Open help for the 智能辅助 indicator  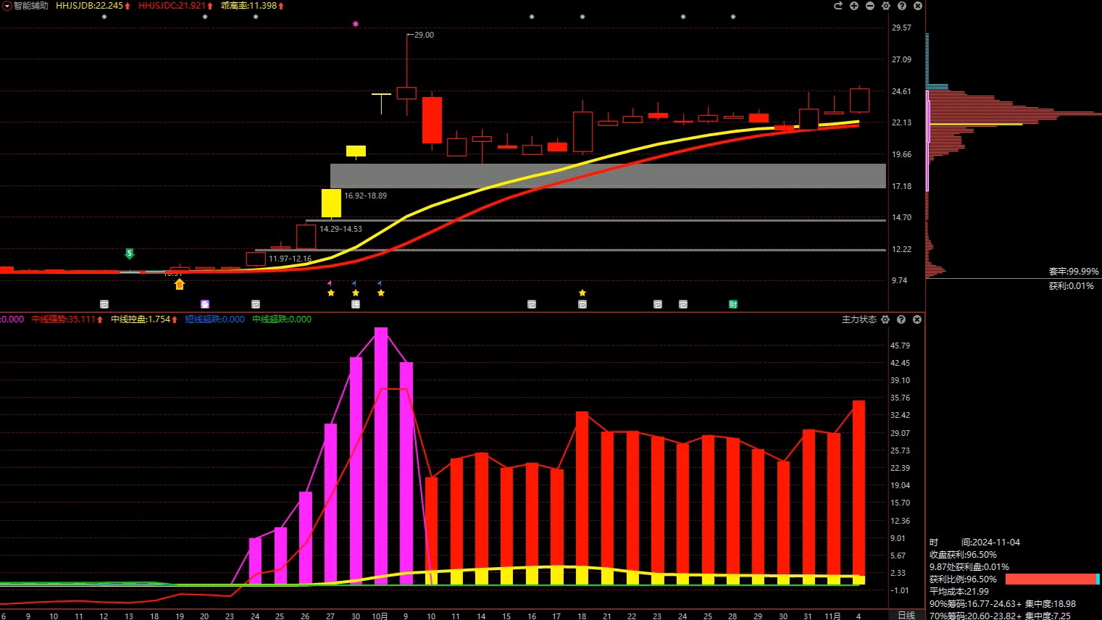(902, 6)
